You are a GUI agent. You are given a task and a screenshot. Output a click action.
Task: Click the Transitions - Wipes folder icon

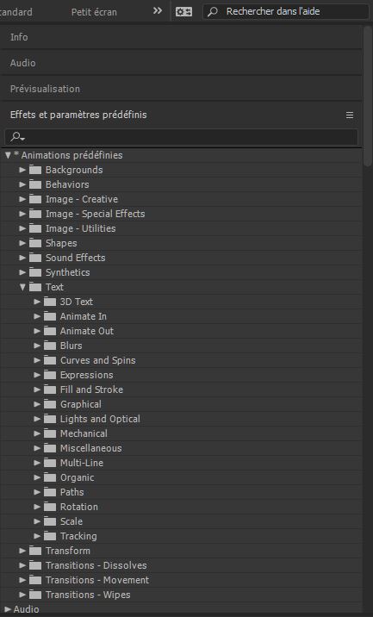tap(35, 595)
